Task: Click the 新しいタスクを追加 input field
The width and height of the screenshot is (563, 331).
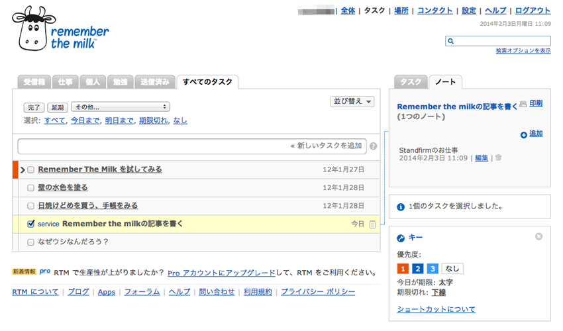Action: pyautogui.click(x=192, y=146)
